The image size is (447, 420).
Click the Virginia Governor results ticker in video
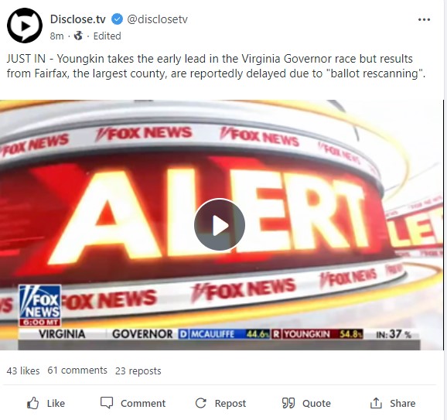point(219,334)
